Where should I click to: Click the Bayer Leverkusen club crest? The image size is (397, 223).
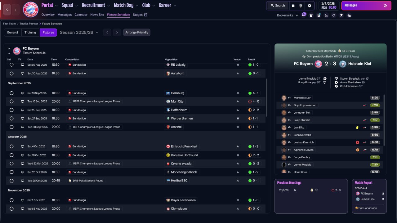[168, 200]
